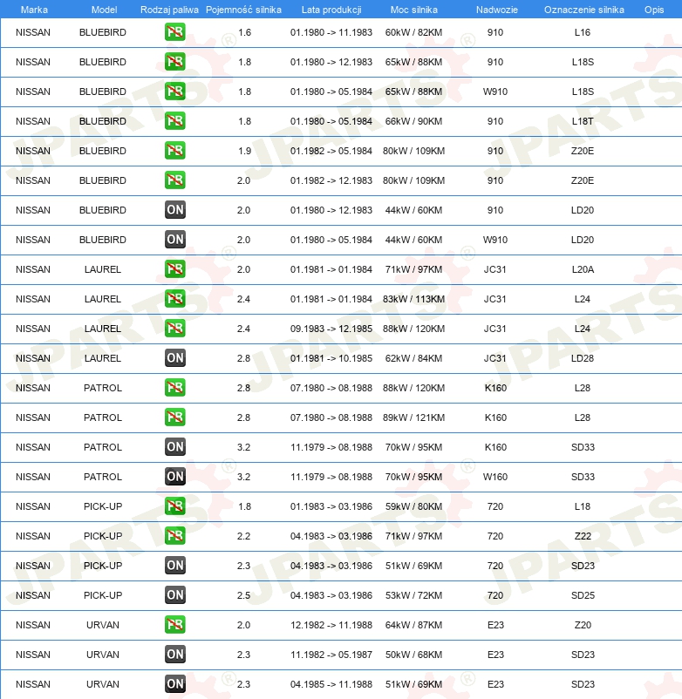
Task: Click the L18 engine code in the PICK-UP row
Action: (583, 507)
